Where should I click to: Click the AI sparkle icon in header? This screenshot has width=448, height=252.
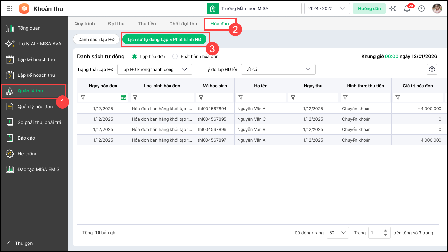tap(393, 9)
